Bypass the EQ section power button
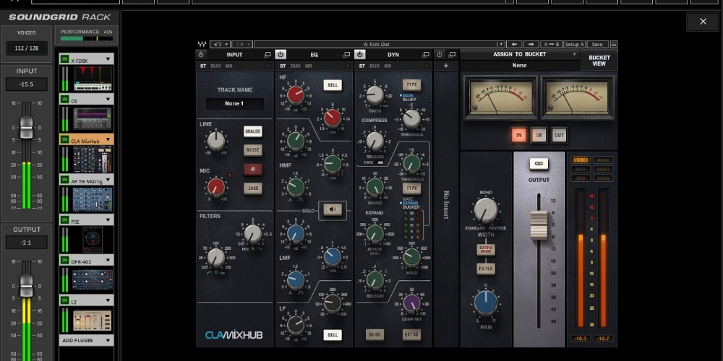723x361 pixels. 281,54
